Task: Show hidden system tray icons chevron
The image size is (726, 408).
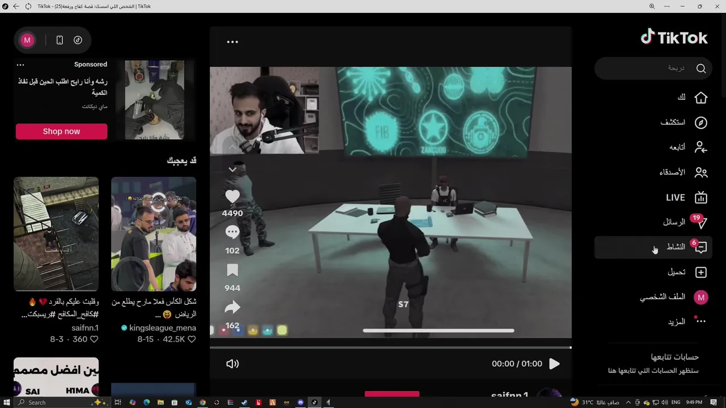Action: click(x=628, y=402)
